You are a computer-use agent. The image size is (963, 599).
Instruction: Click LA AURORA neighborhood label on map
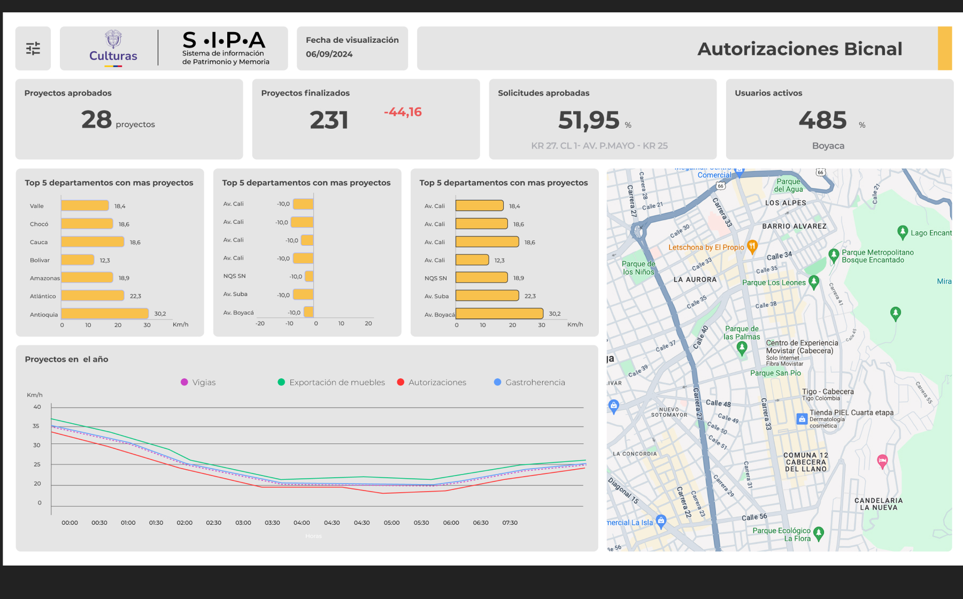coord(695,279)
